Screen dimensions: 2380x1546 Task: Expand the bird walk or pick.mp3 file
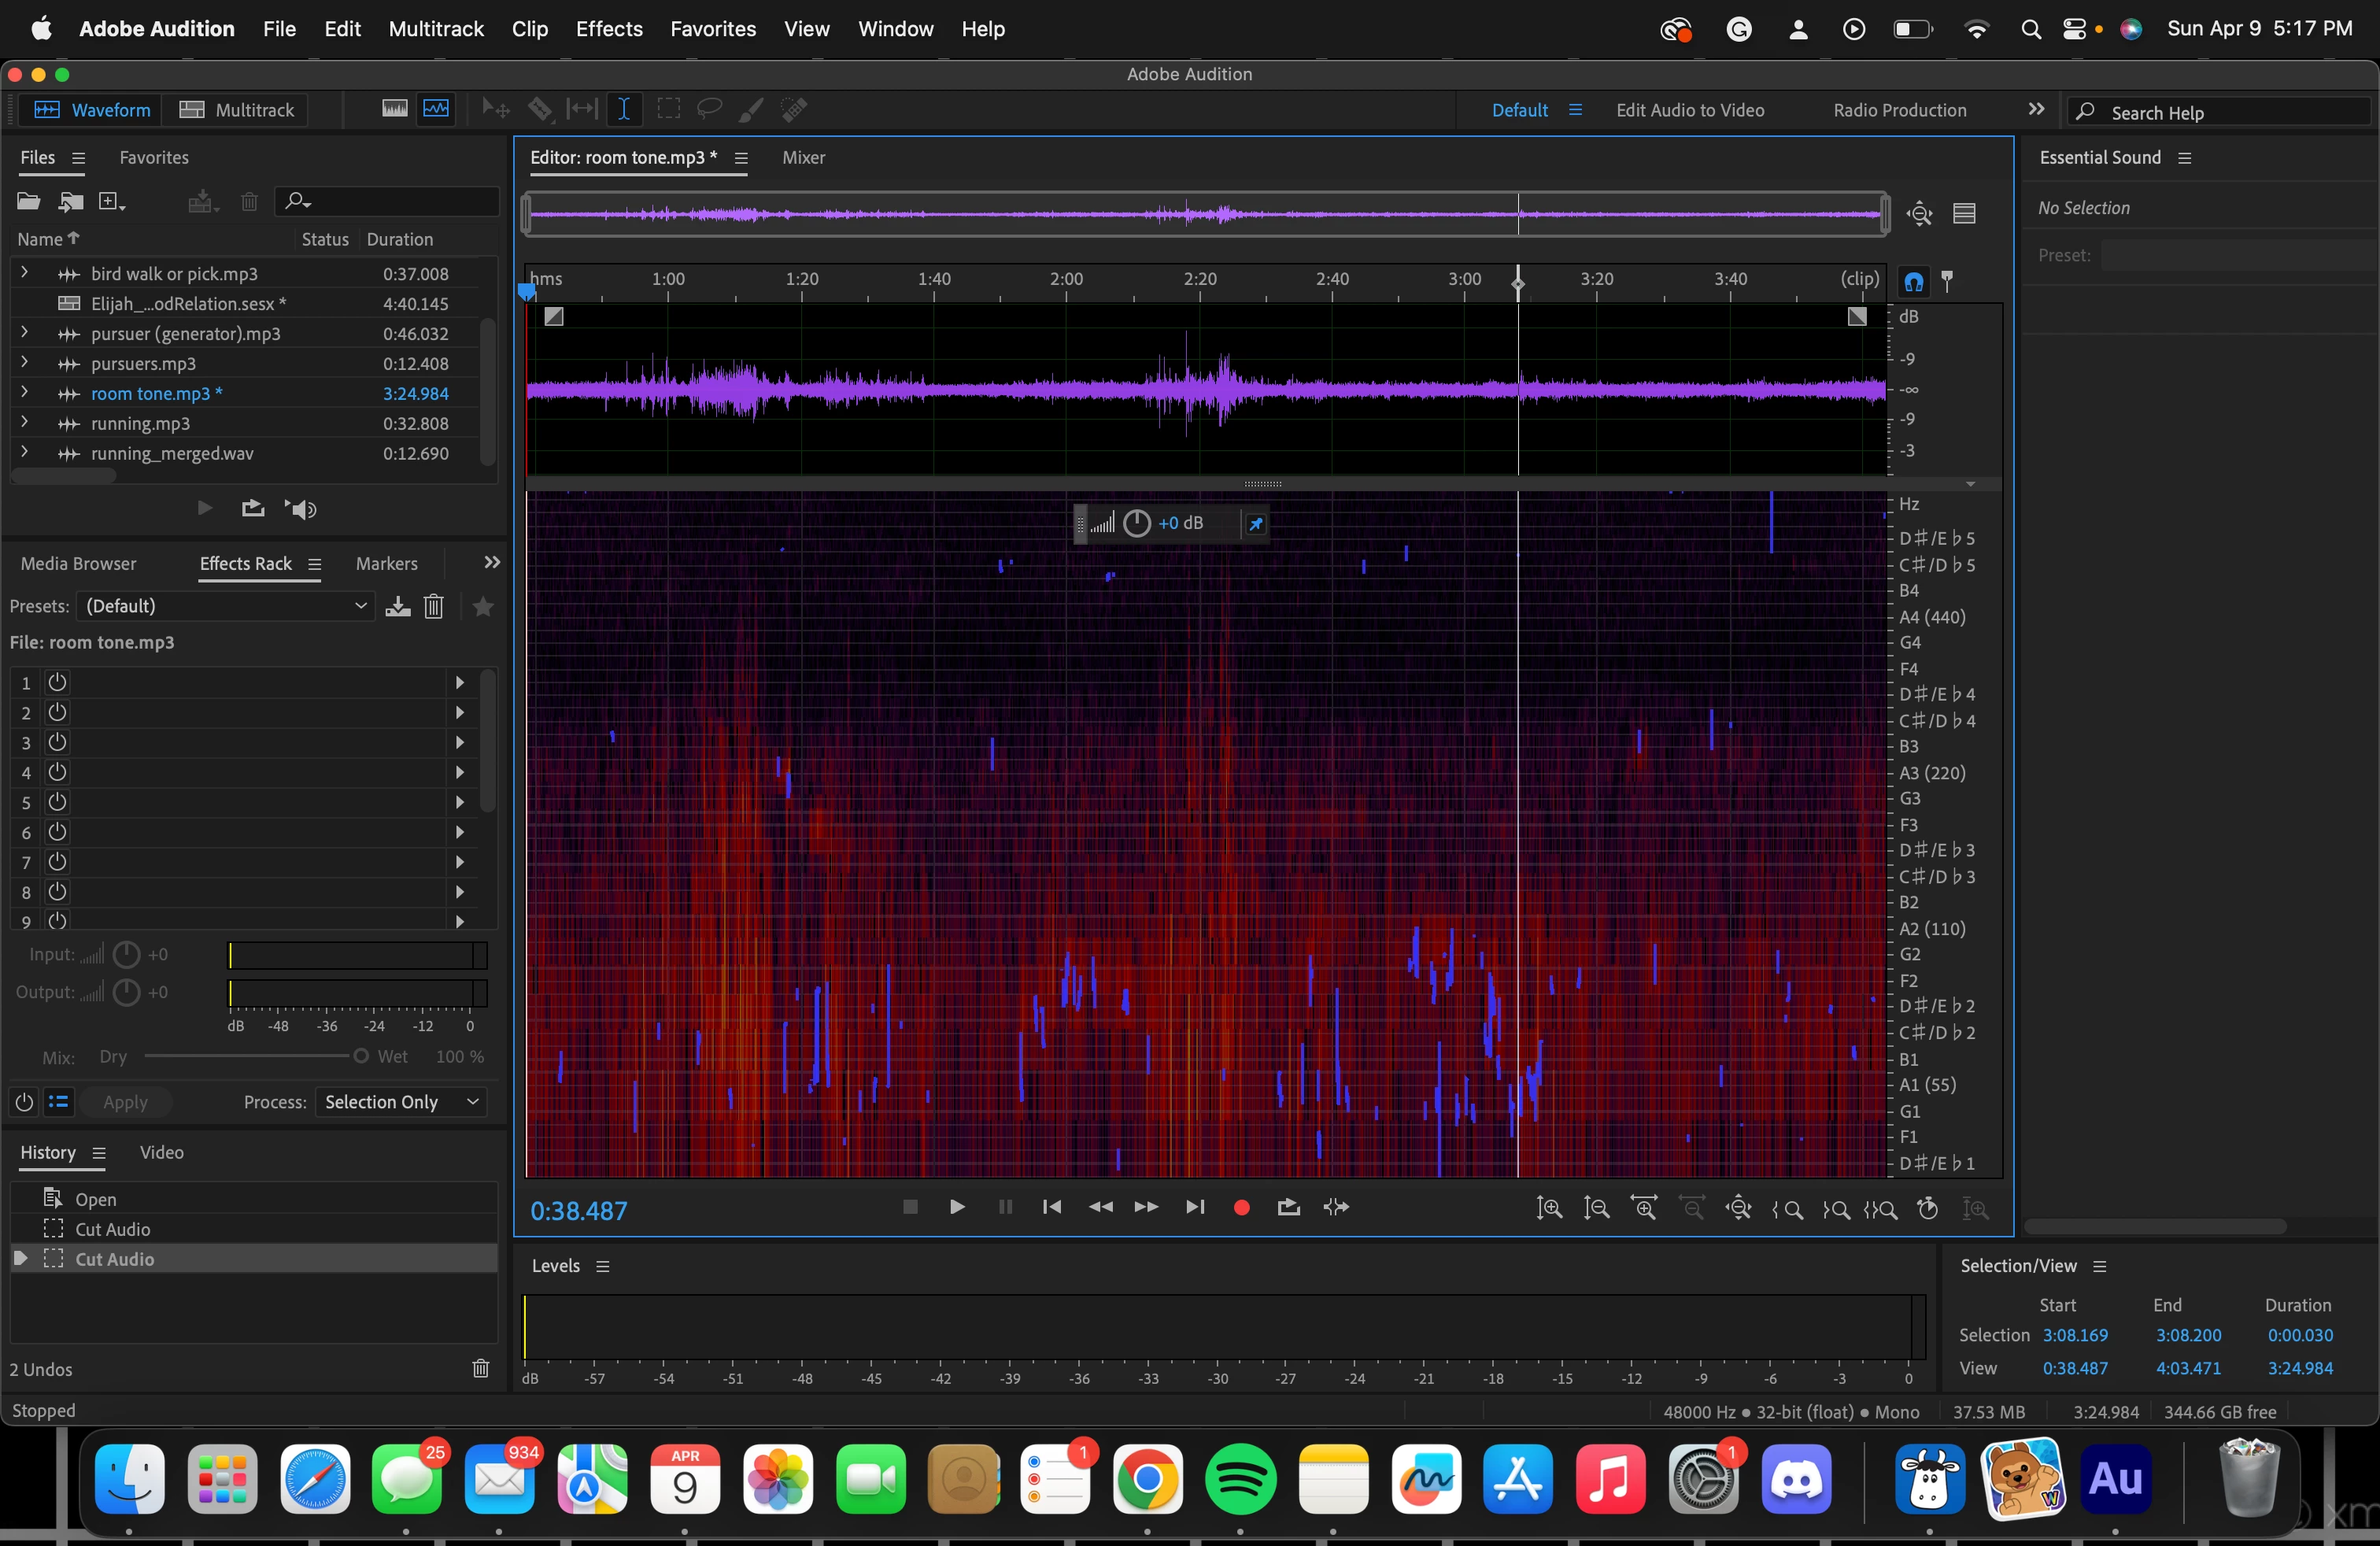(24, 273)
